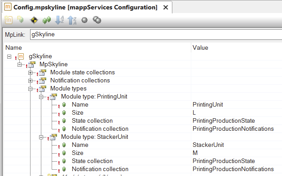Select the MpSkyline tree item
282x176 pixels.
53,64
